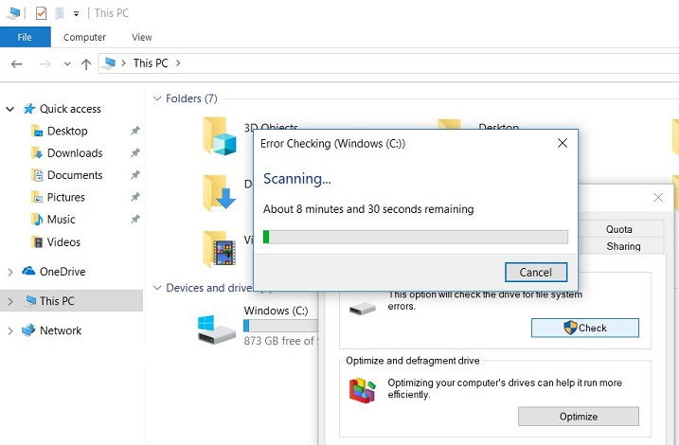Select Network in navigation pane
This screenshot has height=445, width=679.
point(61,330)
